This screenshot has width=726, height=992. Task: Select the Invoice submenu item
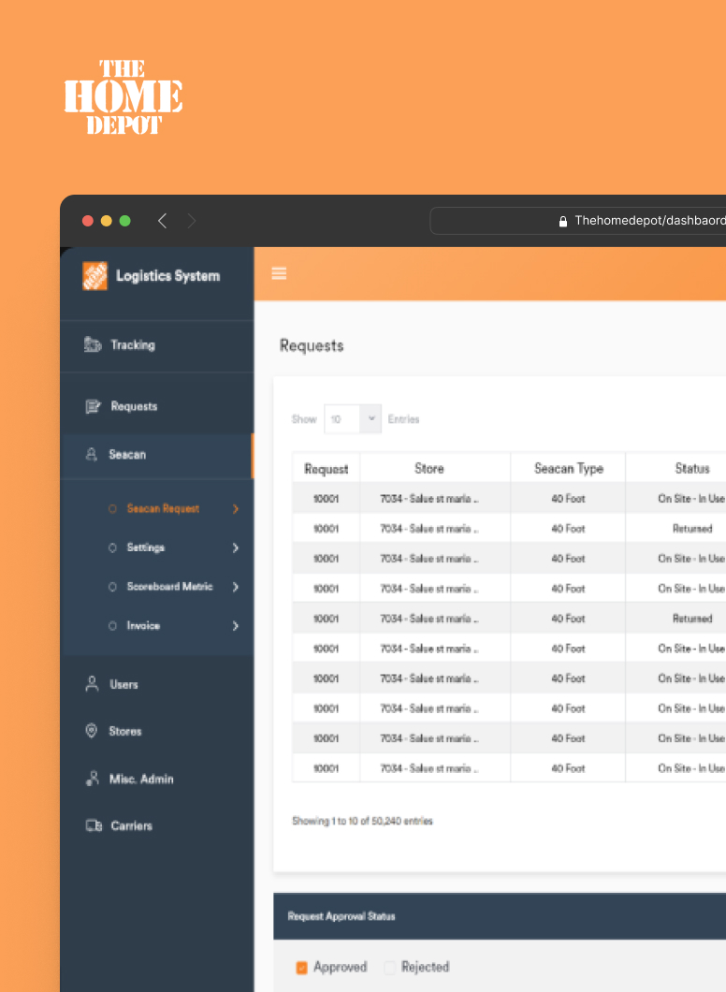(x=143, y=626)
